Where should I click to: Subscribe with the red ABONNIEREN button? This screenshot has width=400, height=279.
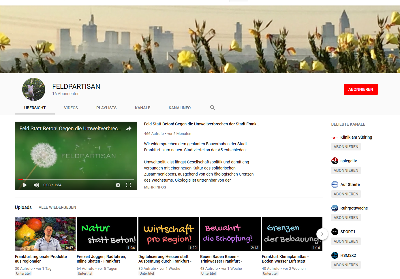click(360, 89)
